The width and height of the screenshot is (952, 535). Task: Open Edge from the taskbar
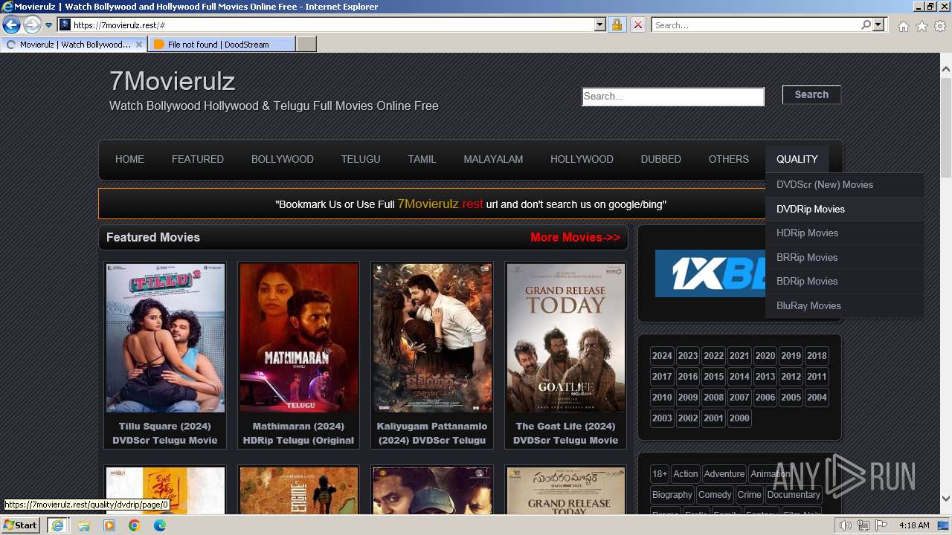pyautogui.click(x=160, y=525)
